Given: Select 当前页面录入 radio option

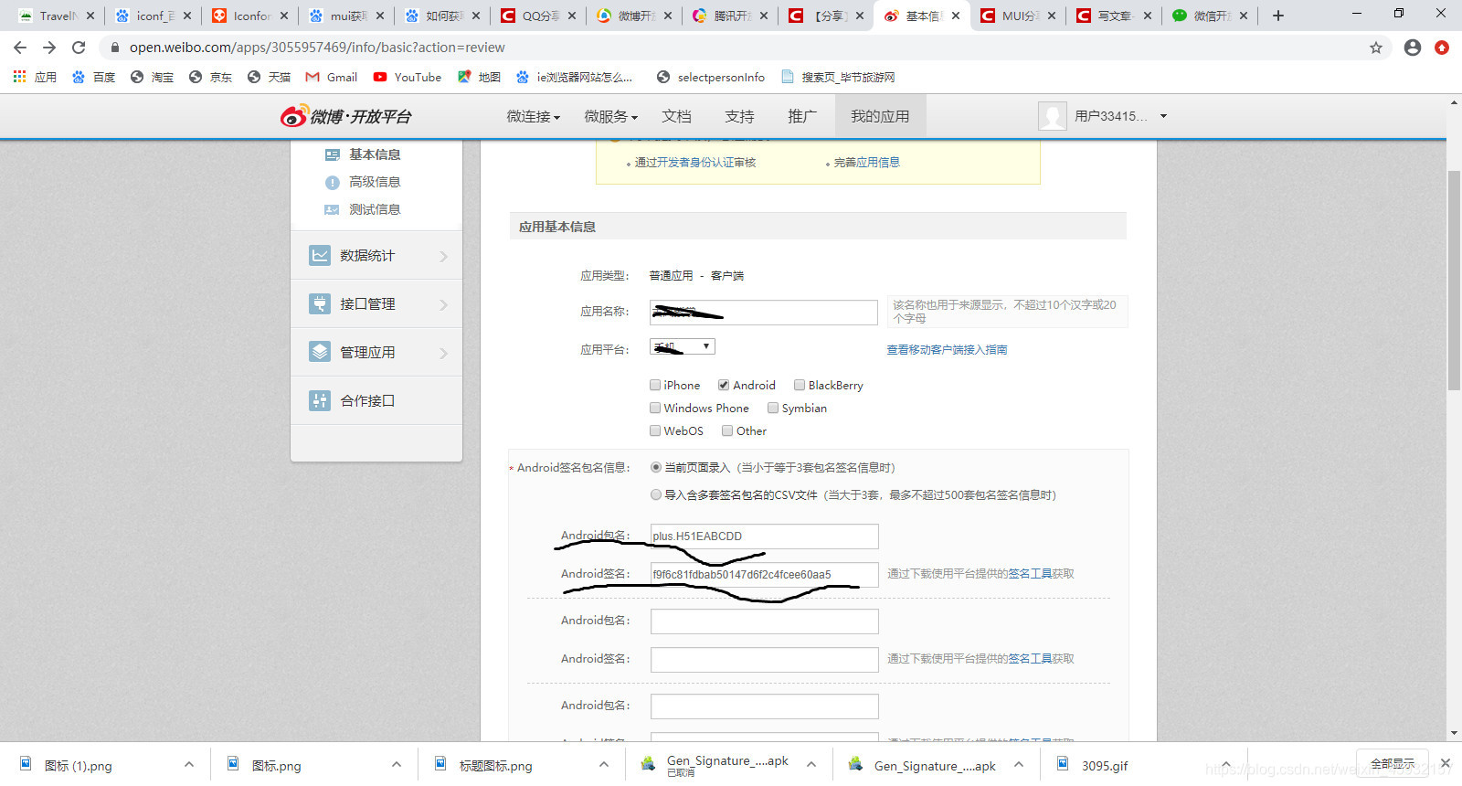Looking at the screenshot, I should coord(656,467).
